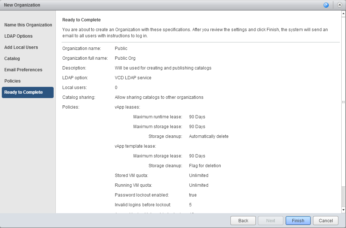Click the Ready to Complete heading
Screen dimensions: 346x228
point(82,20)
